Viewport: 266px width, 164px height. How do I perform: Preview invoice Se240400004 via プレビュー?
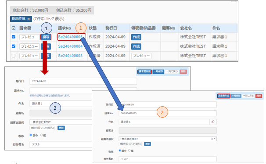29,46
